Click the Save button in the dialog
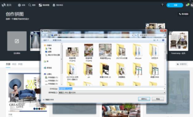This screenshot has height=117, width=193. pos(144,99)
